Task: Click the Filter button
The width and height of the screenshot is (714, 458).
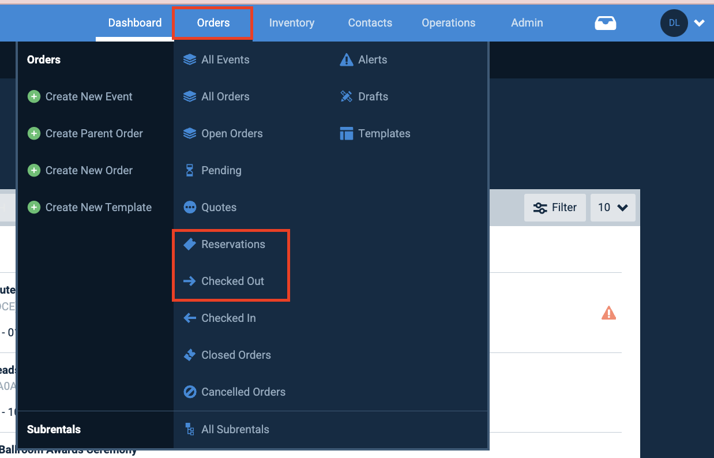Action: pos(555,208)
